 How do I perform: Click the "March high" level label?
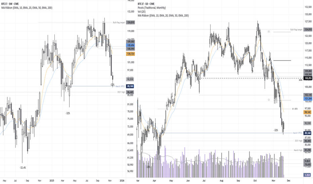(x=298, y=150)
